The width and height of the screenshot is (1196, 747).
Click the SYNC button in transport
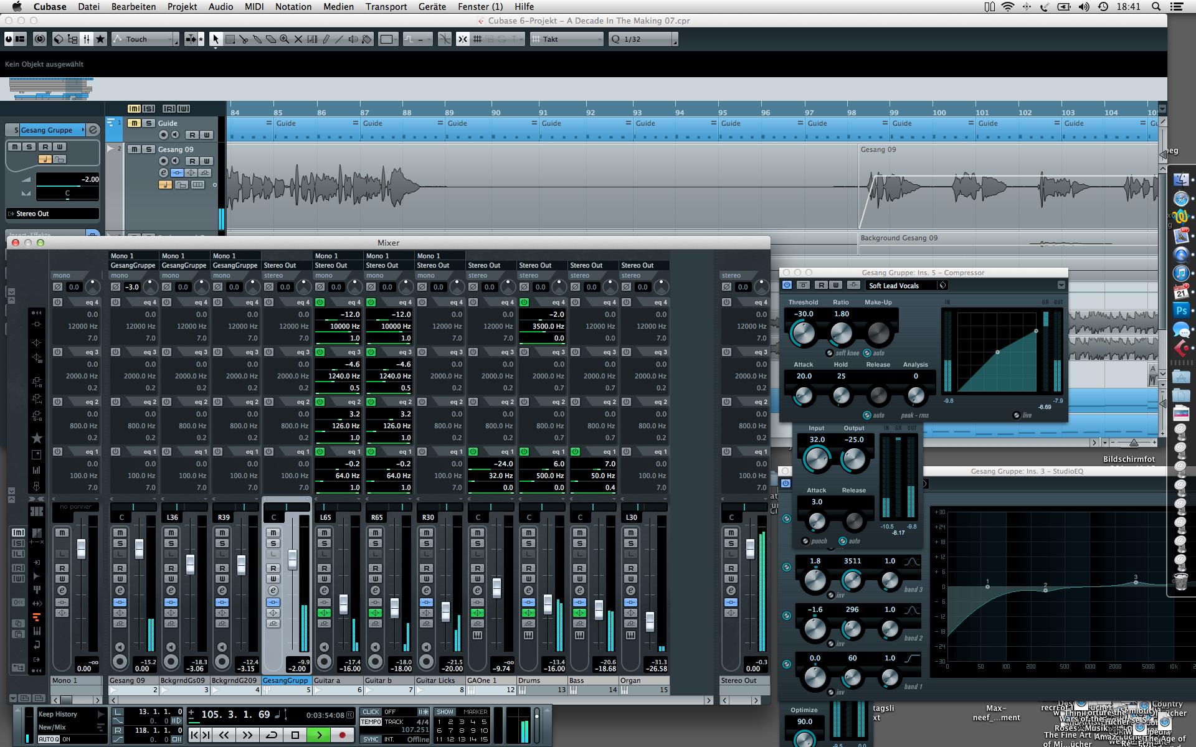pos(371,739)
